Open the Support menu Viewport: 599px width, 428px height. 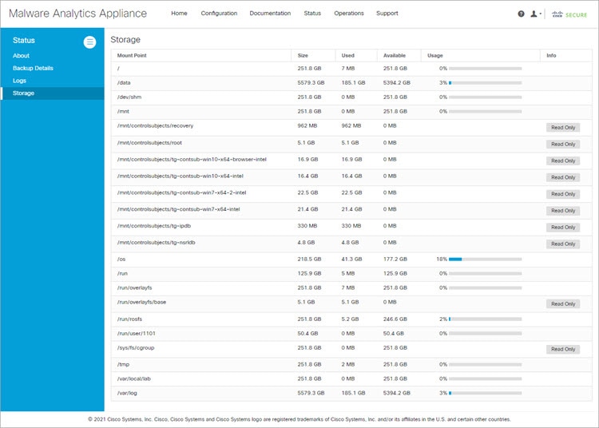pyautogui.click(x=387, y=13)
